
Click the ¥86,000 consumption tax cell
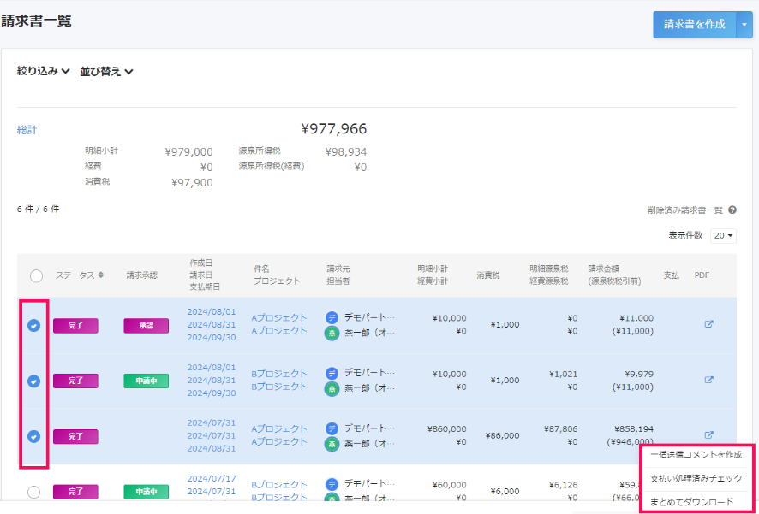[x=503, y=435]
